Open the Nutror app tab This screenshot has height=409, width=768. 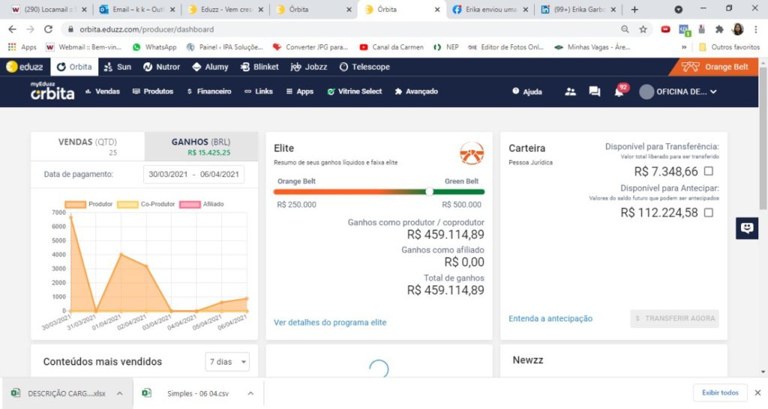162,67
